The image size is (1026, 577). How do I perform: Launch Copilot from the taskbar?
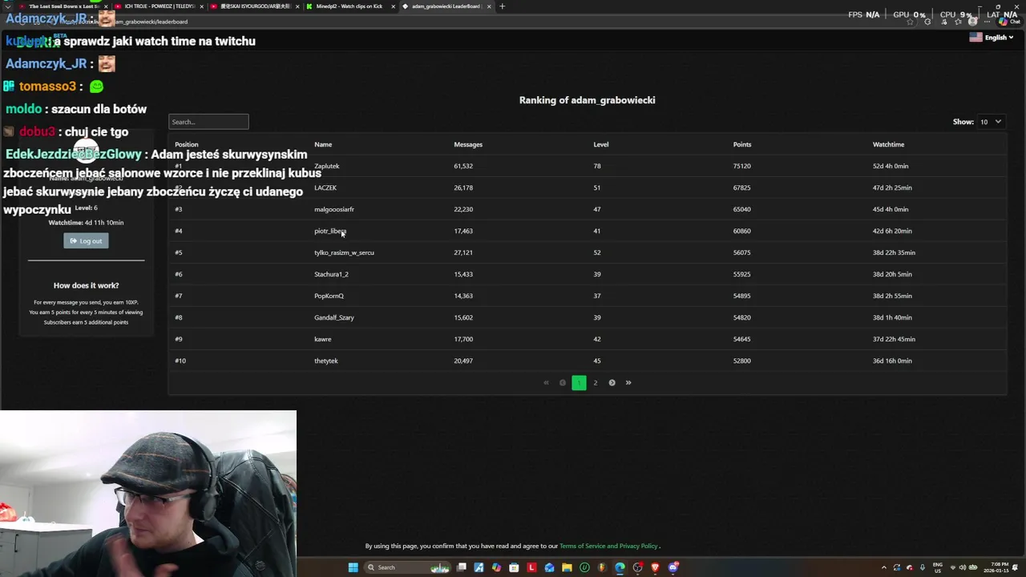coord(496,567)
